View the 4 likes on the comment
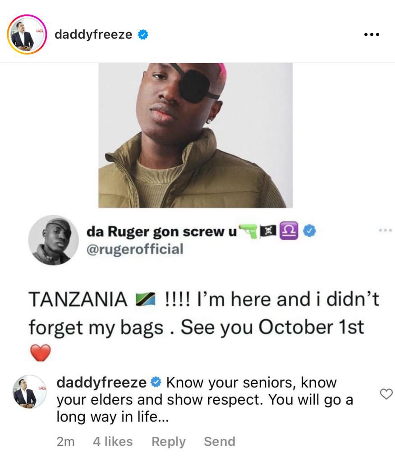Image resolution: width=395 pixels, height=462 pixels. (x=113, y=441)
